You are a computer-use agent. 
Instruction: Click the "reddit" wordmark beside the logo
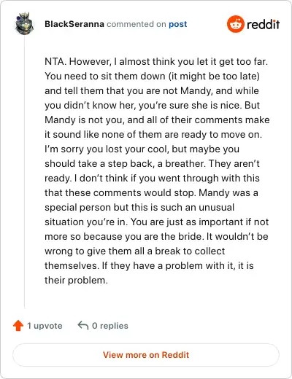[263, 24]
